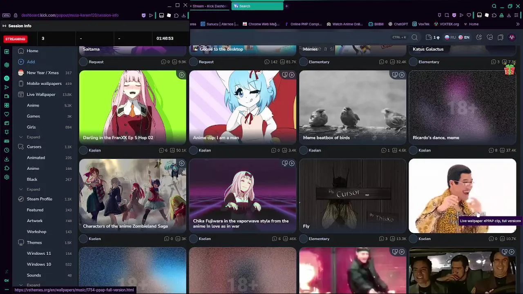
Task: Switch site language to EN
Action: [464, 38]
